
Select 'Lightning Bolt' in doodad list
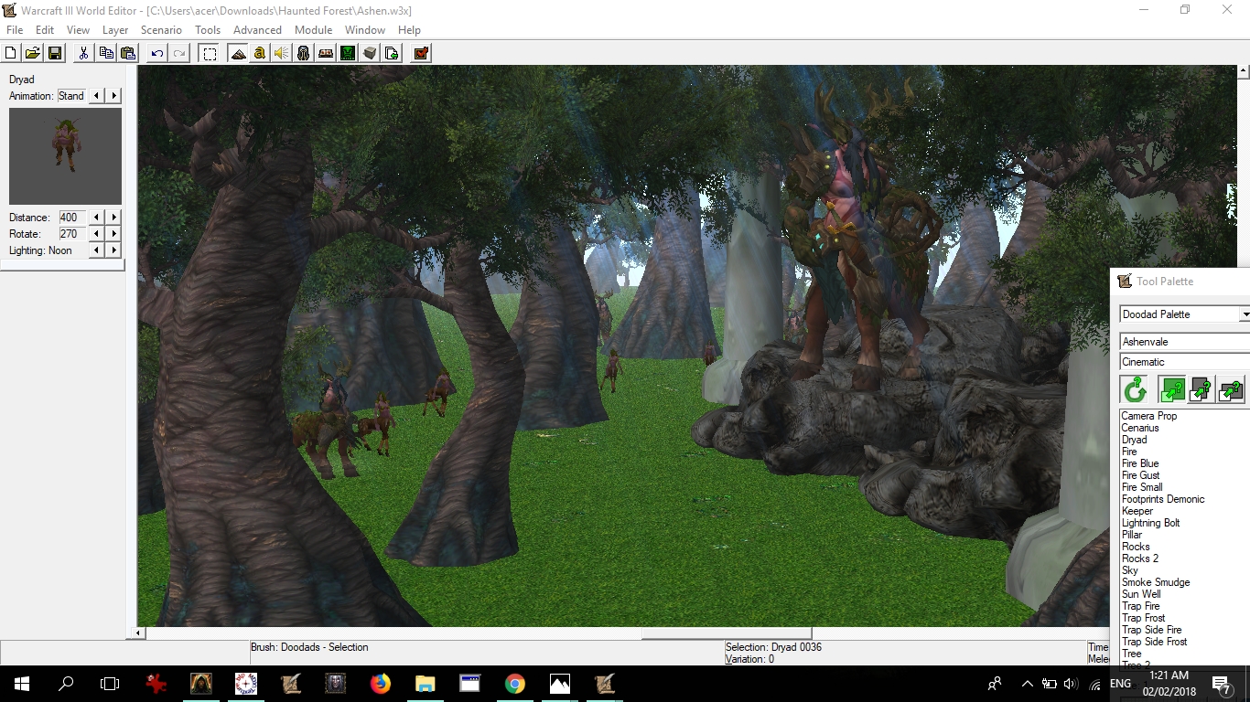1151,523
